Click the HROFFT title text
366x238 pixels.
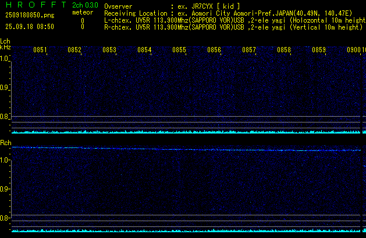35,5
